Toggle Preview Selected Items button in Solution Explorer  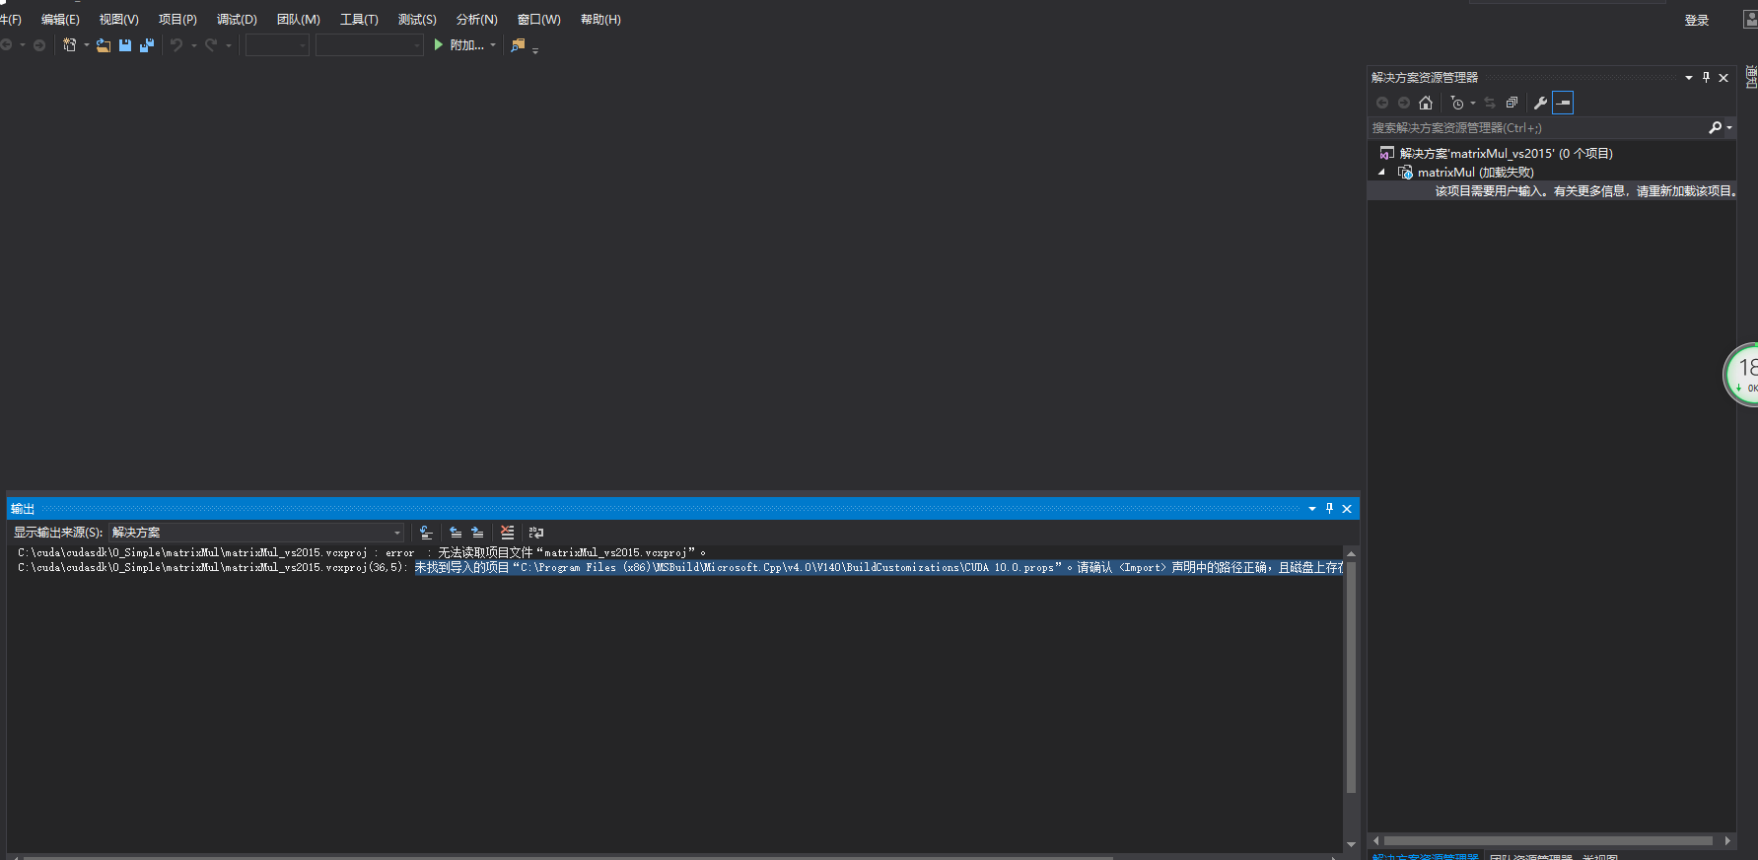pyautogui.click(x=1563, y=103)
